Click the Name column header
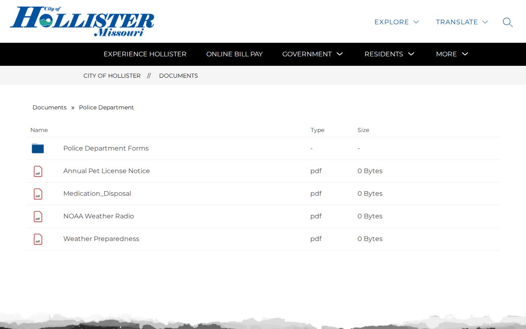 (39, 130)
